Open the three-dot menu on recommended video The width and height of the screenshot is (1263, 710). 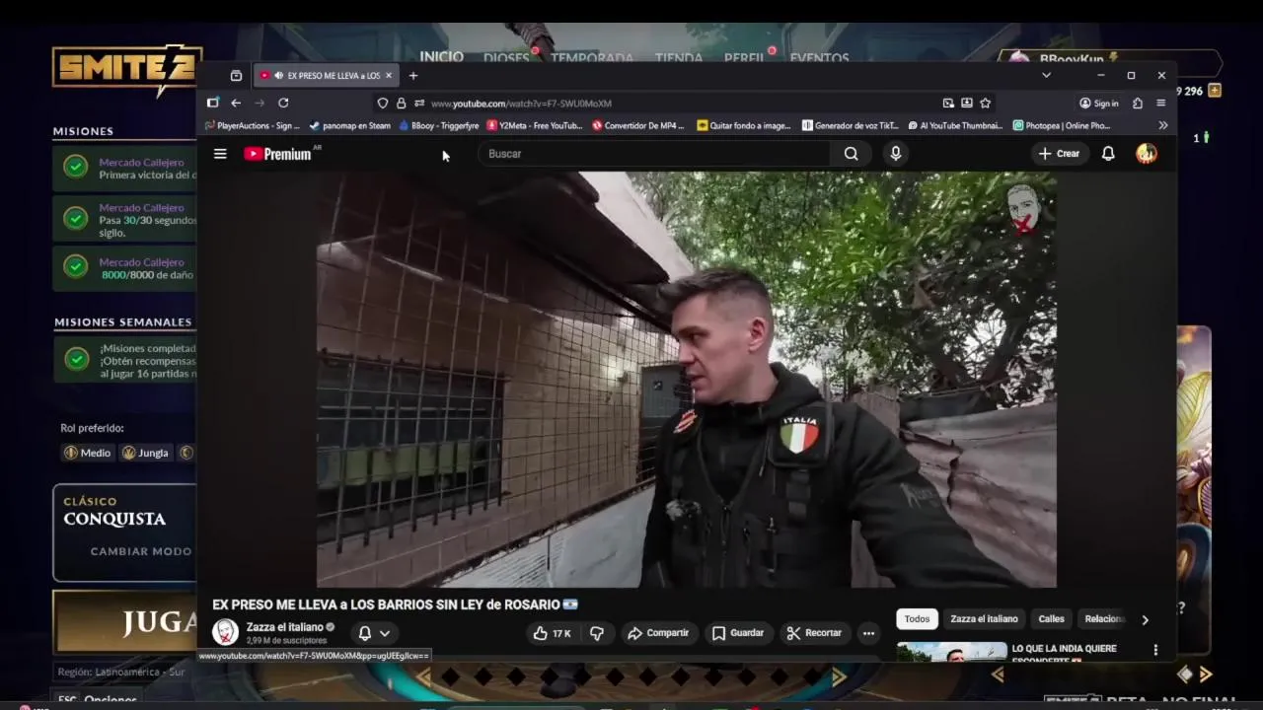coord(1155,650)
